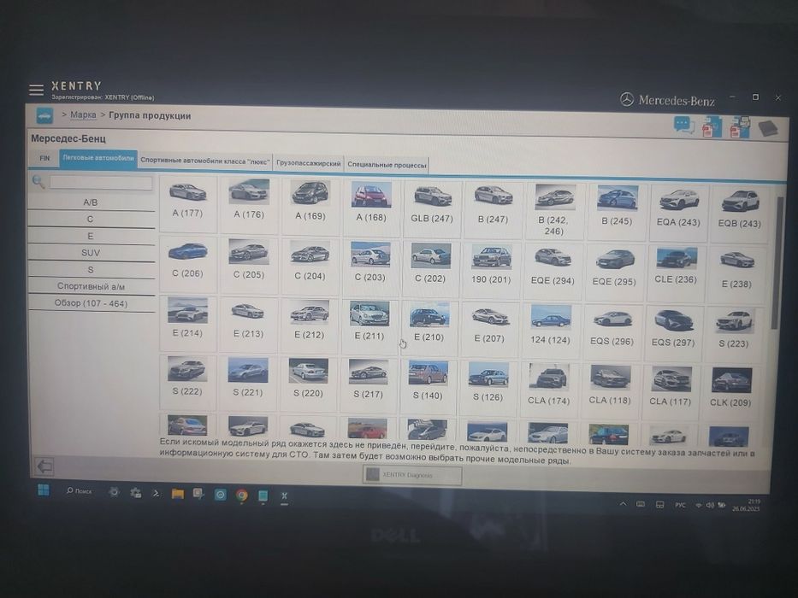Open the Специальные процессы tab
Screen dimensions: 798x598
click(387, 165)
